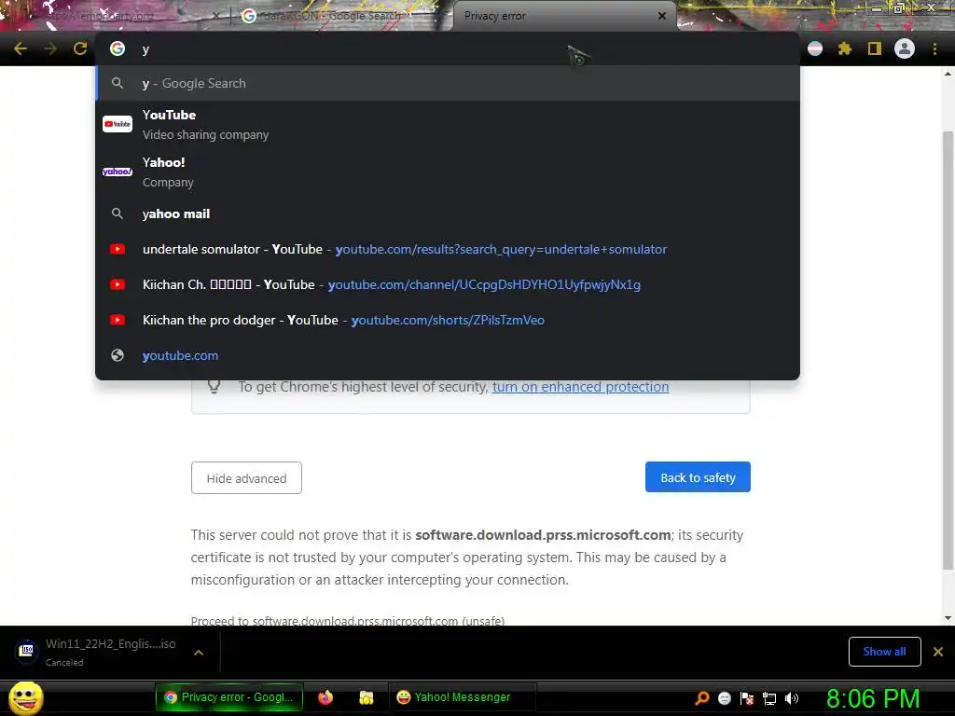Close the downloads bar
Screen dimensions: 955x716
point(938,652)
